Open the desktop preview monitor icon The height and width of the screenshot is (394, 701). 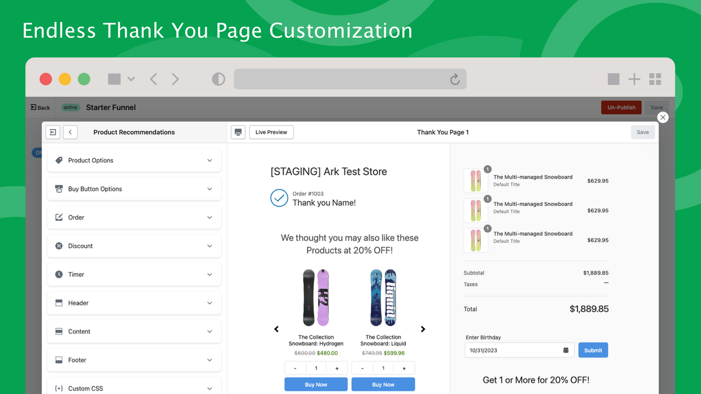pyautogui.click(x=238, y=132)
